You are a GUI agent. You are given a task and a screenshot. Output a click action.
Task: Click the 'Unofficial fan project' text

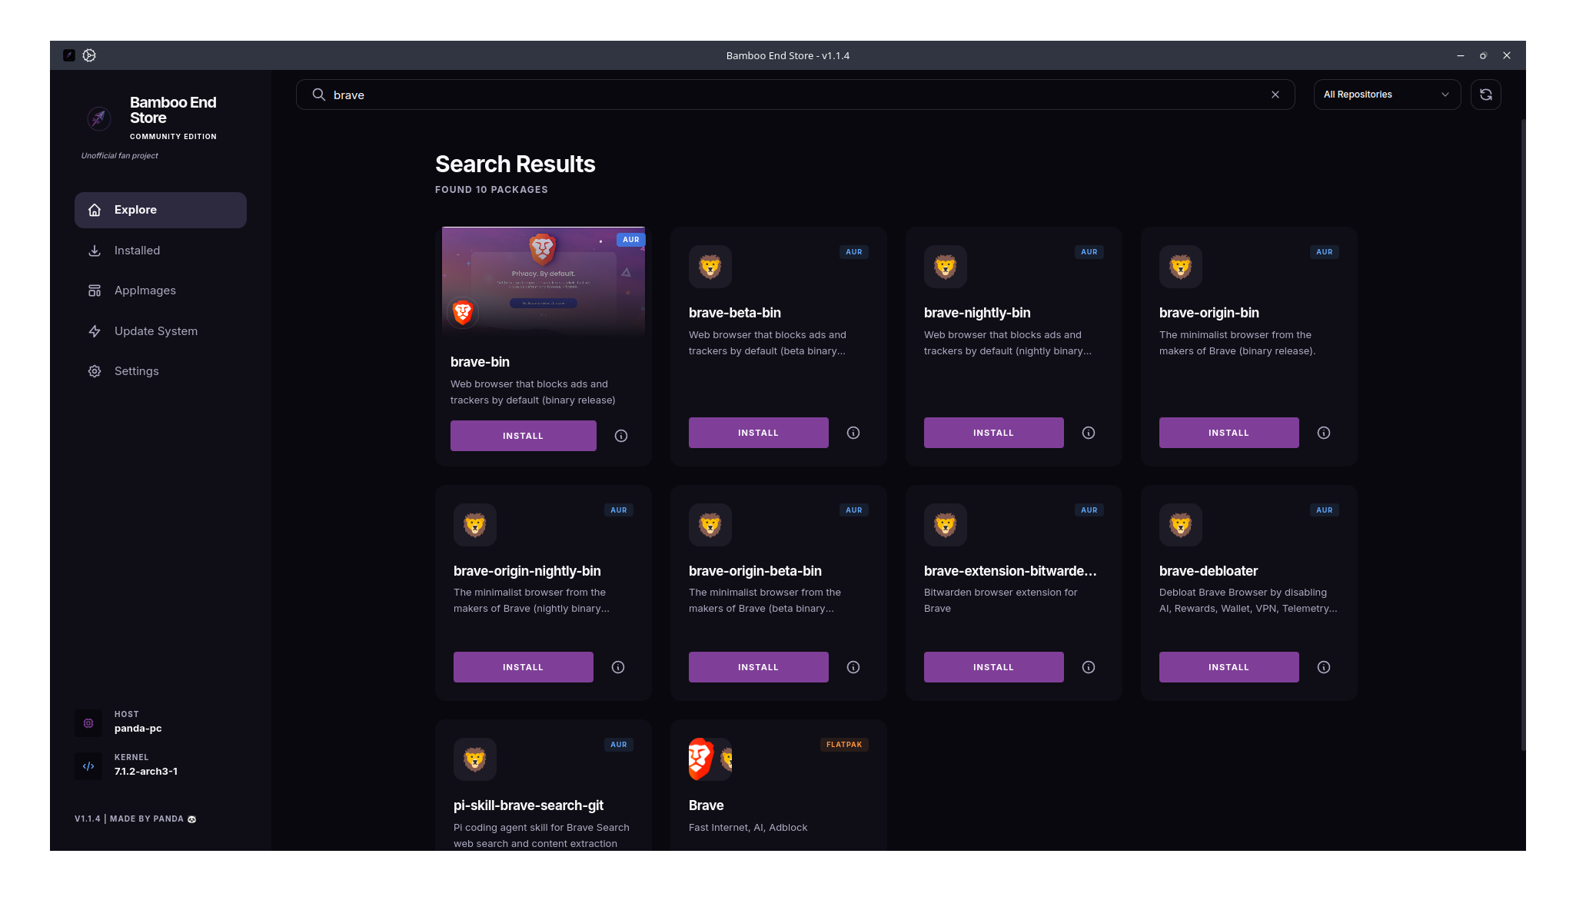[119, 156]
